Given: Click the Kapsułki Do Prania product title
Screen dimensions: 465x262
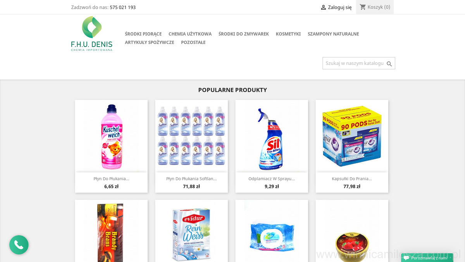Looking at the screenshot, I should tap(352, 179).
